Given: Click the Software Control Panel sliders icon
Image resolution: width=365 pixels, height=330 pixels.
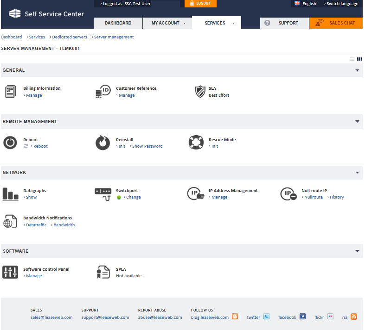Looking at the screenshot, I should (10, 272).
